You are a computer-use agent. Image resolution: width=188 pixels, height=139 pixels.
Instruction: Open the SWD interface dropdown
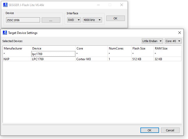pos(74,20)
